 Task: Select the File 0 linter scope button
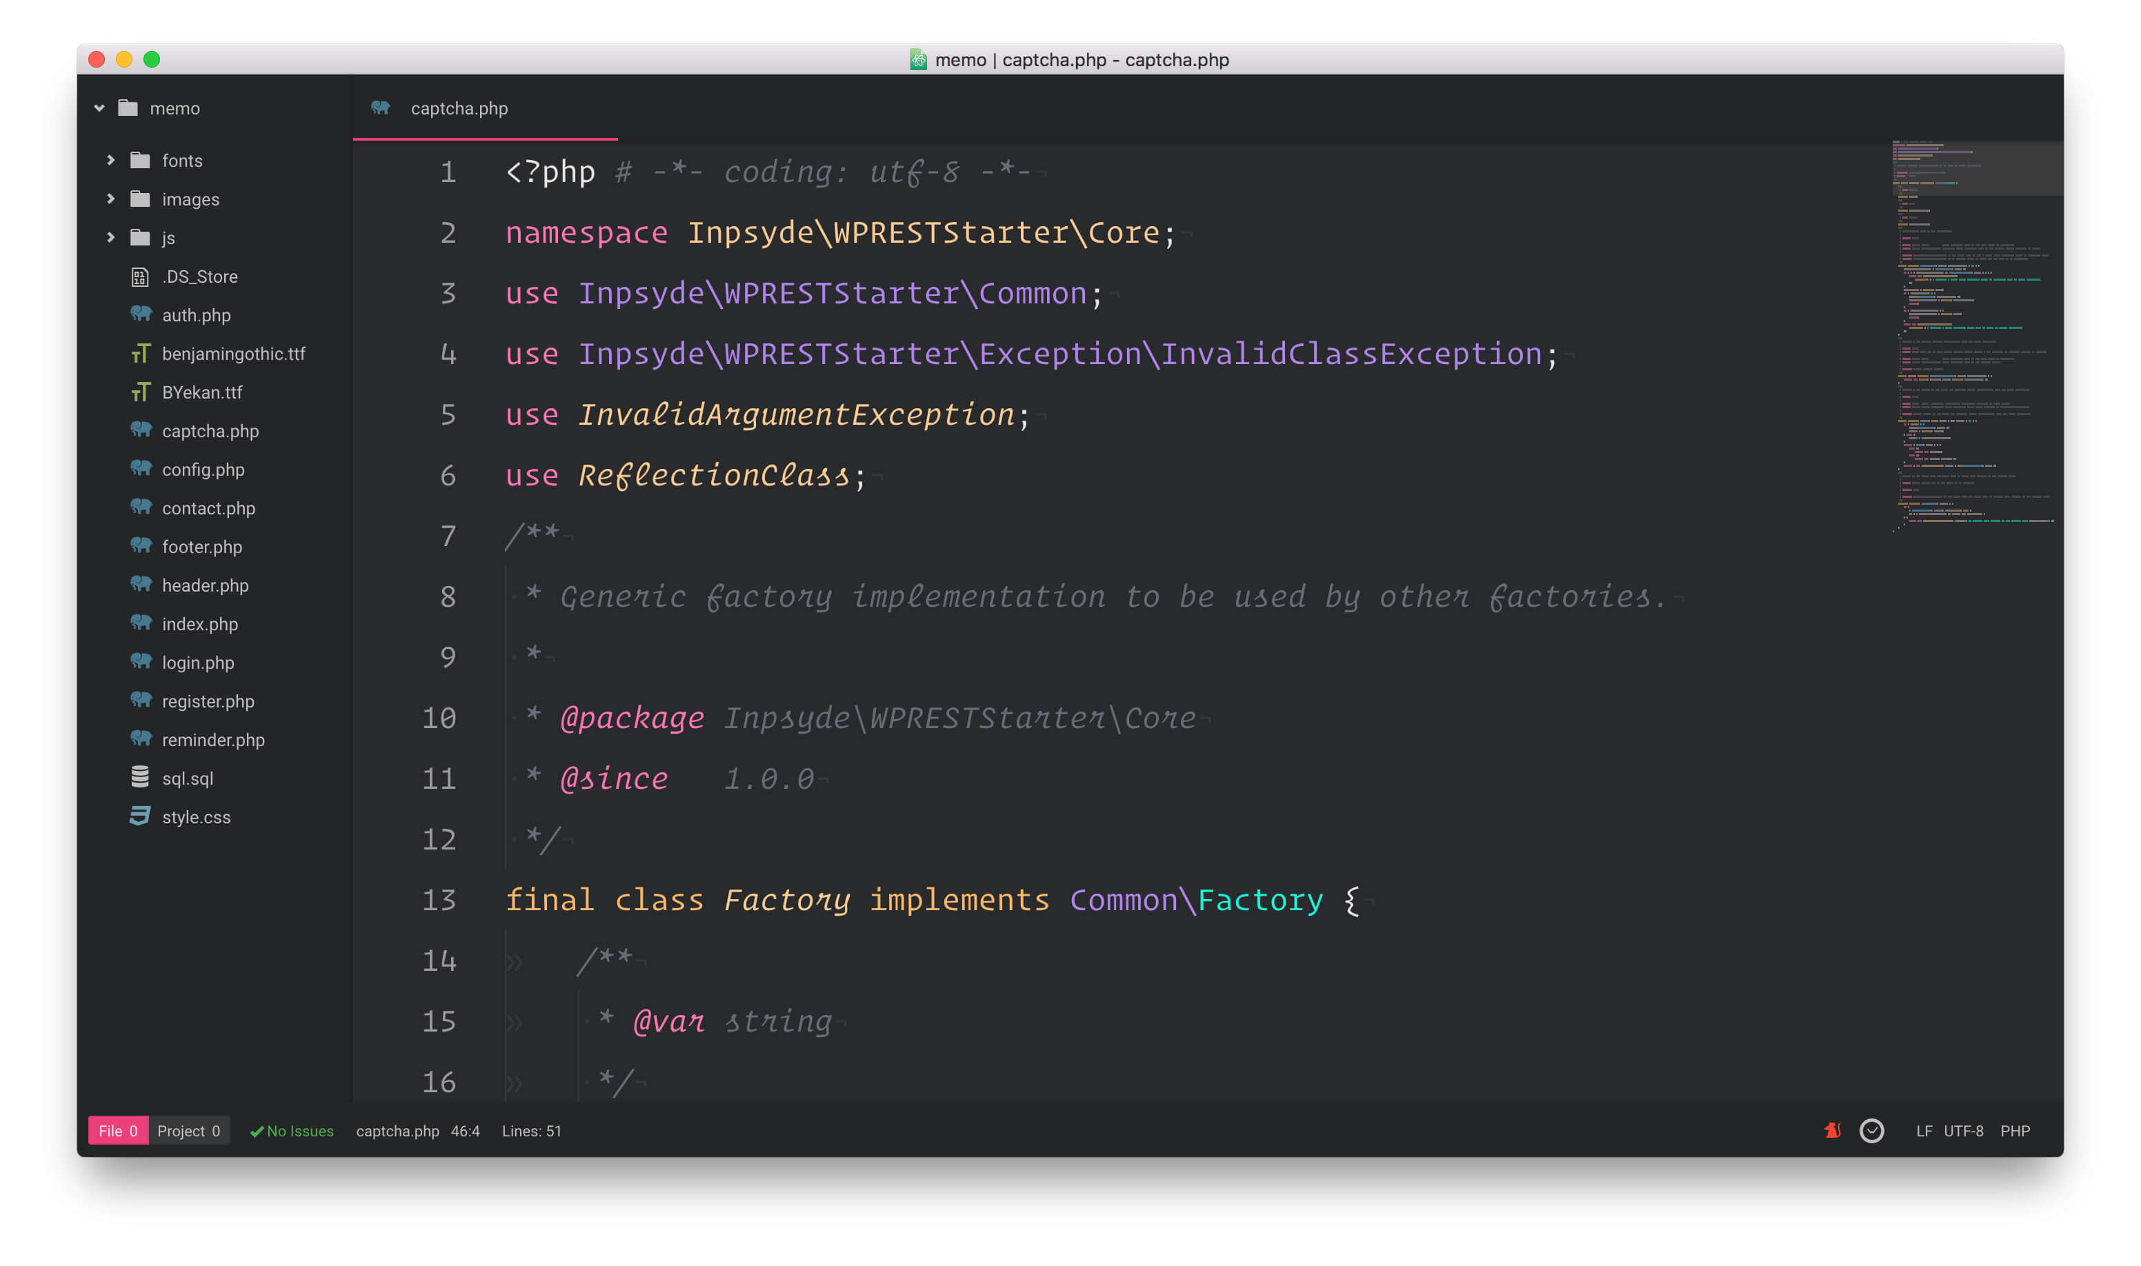pos(118,1130)
